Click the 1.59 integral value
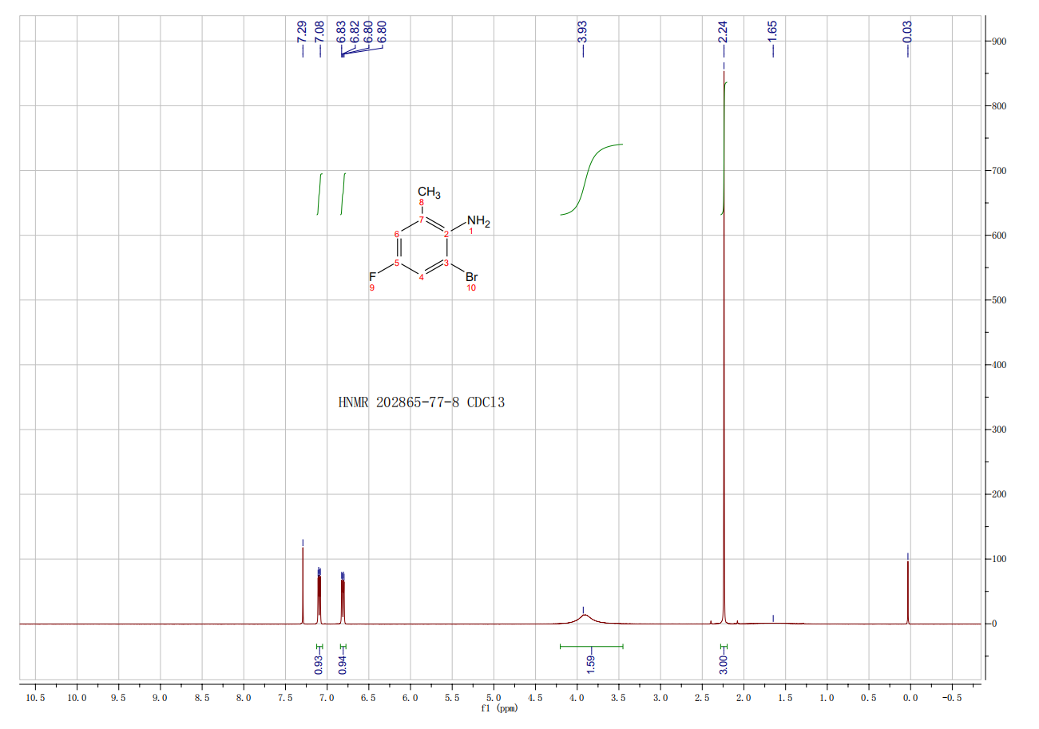Screen dimensions: 1039x729 click(x=591, y=664)
